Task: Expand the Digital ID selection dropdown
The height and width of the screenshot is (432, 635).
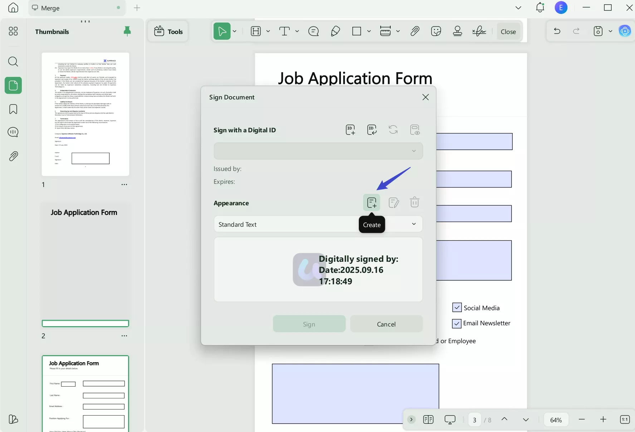Action: 414,151
